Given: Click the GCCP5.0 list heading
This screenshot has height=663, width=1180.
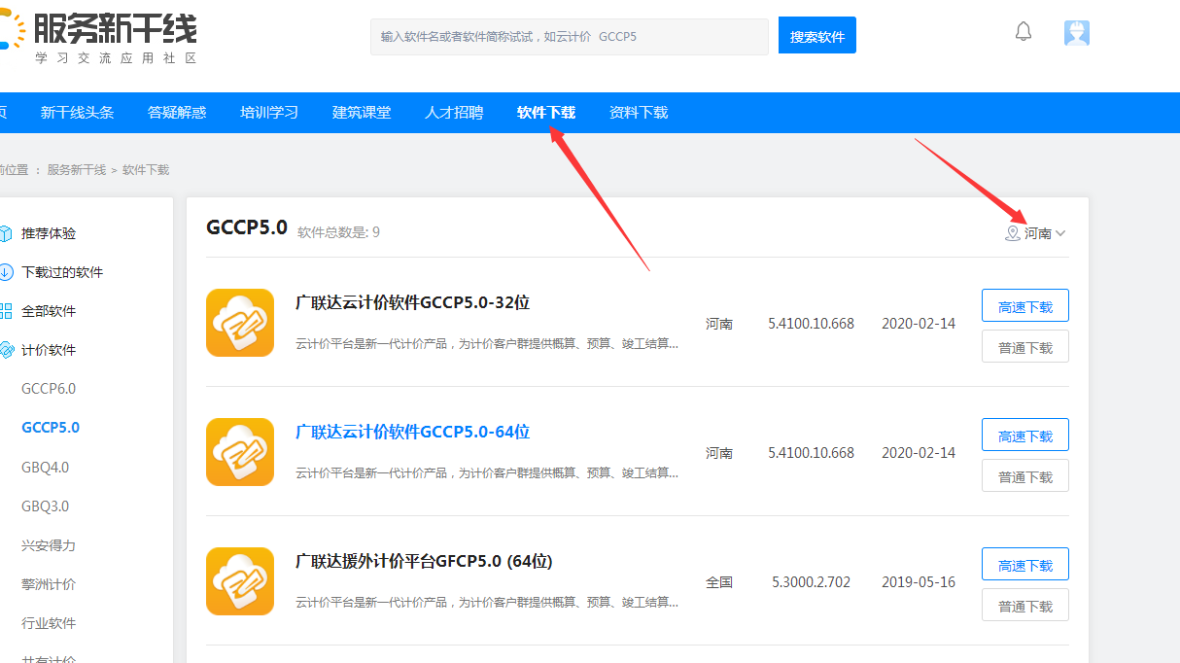Looking at the screenshot, I should point(247,227).
